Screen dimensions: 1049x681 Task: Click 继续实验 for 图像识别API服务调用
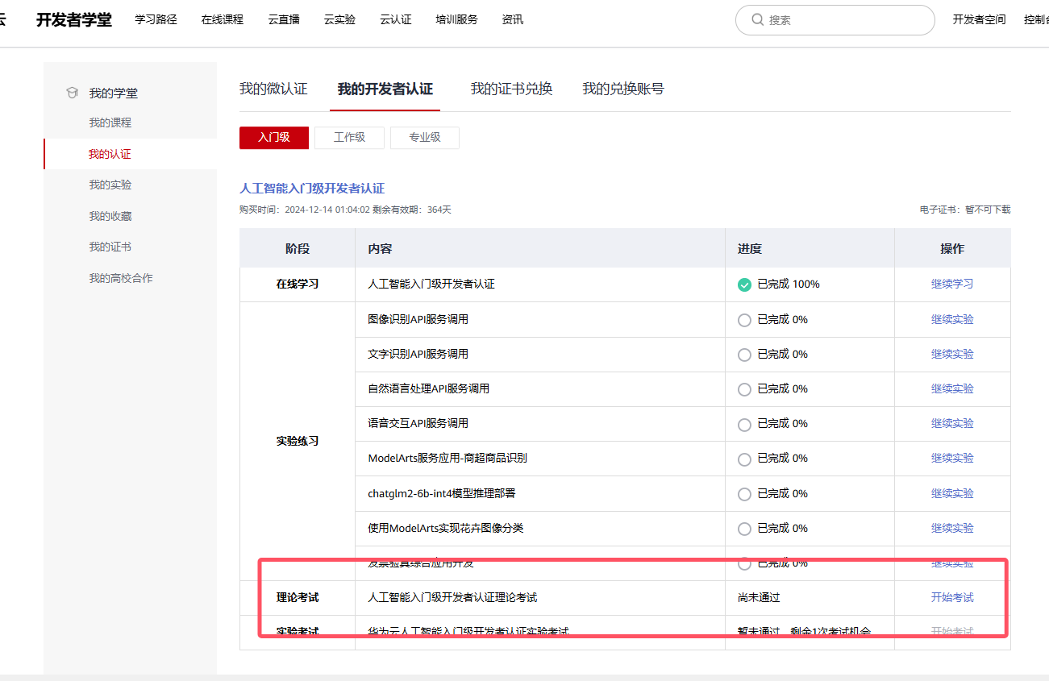(952, 320)
